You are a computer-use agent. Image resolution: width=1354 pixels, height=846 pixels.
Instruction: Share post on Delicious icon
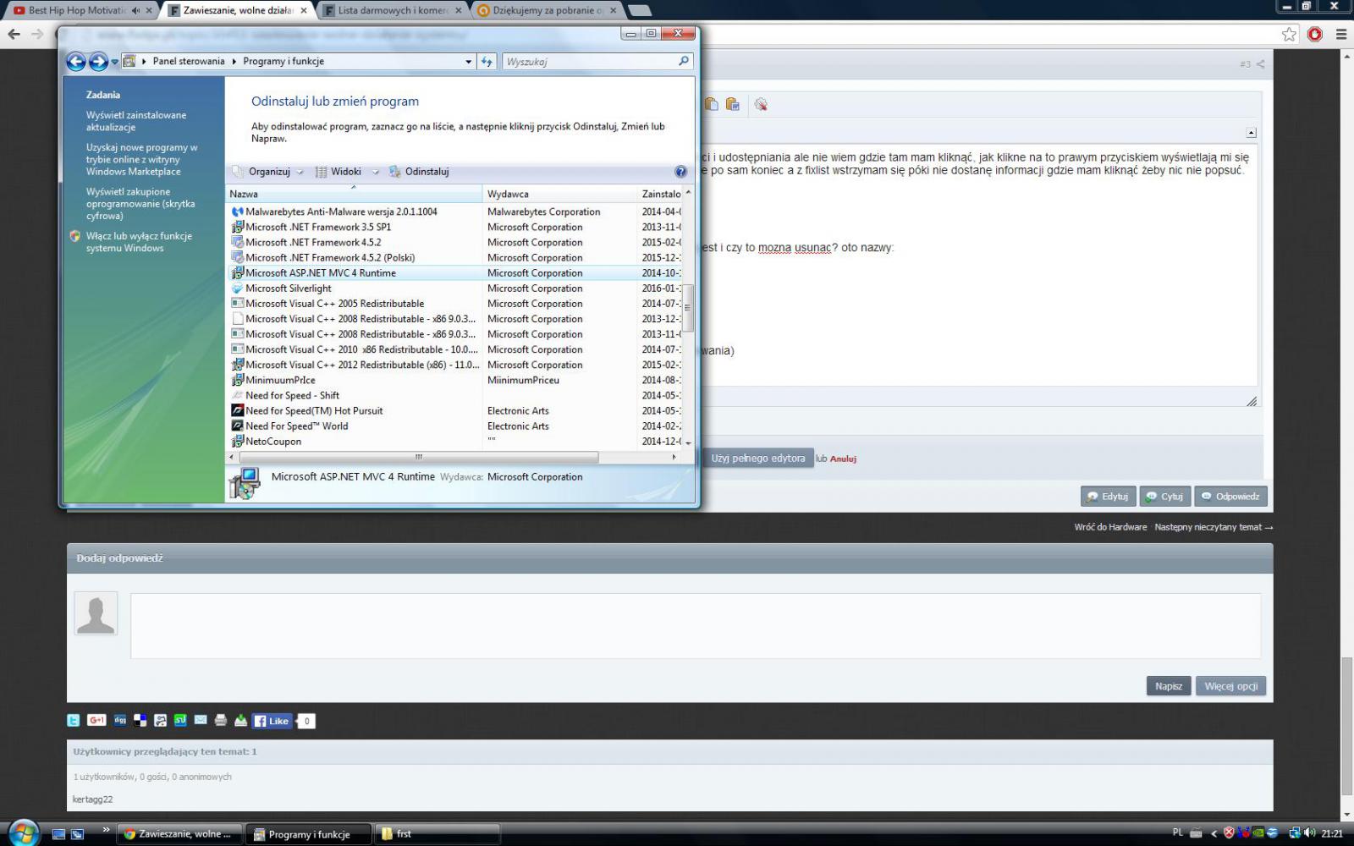point(140,721)
